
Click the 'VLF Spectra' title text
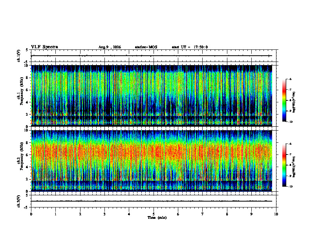click(44, 47)
